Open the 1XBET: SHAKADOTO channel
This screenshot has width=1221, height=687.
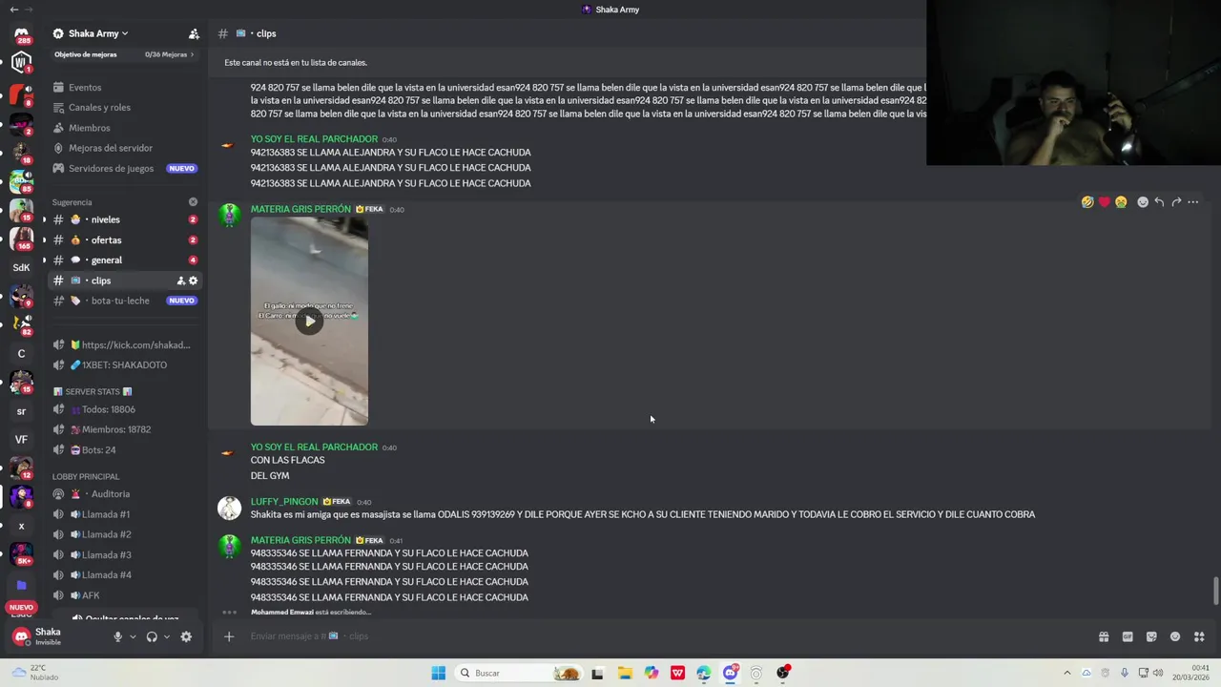click(124, 364)
